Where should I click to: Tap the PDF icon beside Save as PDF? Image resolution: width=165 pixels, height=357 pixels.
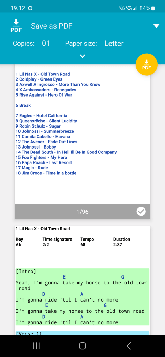16,26
